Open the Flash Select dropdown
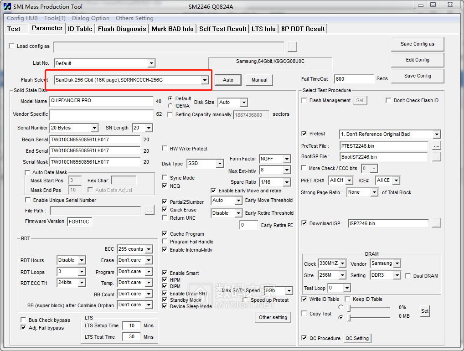The width and height of the screenshot is (464, 351). point(204,80)
